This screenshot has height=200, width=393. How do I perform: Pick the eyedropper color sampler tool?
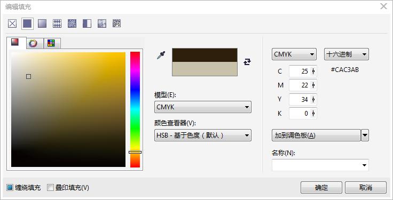[161, 55]
